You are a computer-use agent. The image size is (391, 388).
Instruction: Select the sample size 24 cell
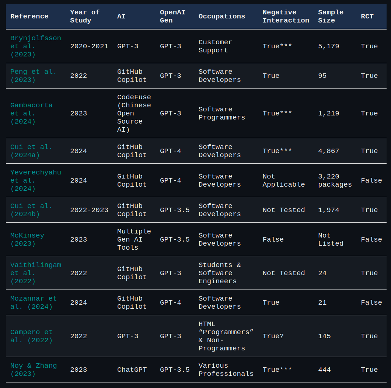pos(322,273)
